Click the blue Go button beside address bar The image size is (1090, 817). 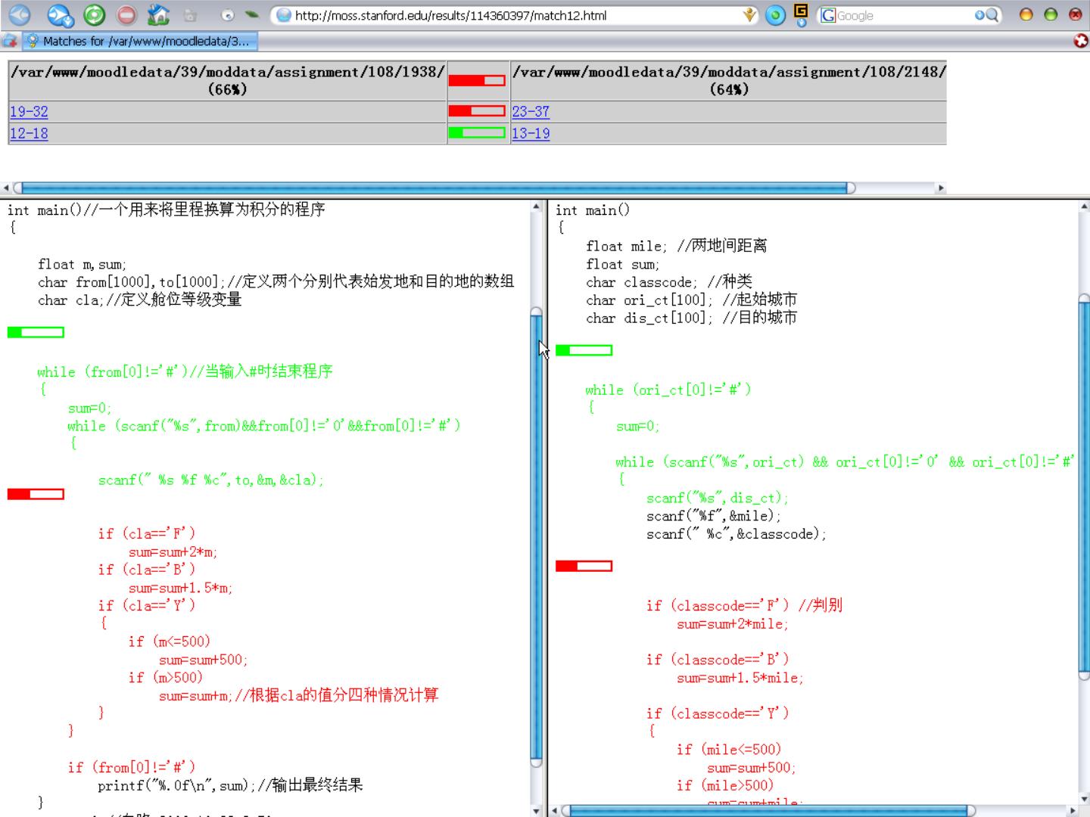[775, 15]
